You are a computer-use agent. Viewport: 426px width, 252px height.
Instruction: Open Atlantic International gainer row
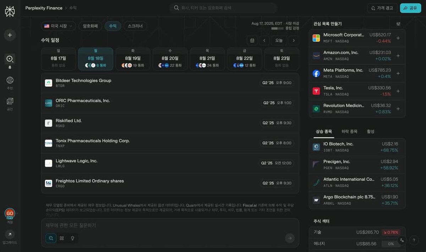tap(357, 182)
